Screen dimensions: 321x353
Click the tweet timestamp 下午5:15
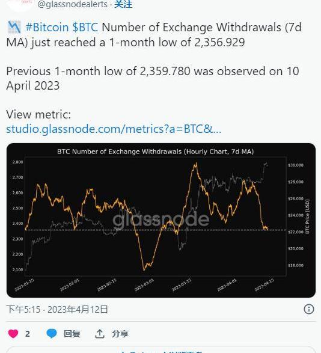[23, 309]
